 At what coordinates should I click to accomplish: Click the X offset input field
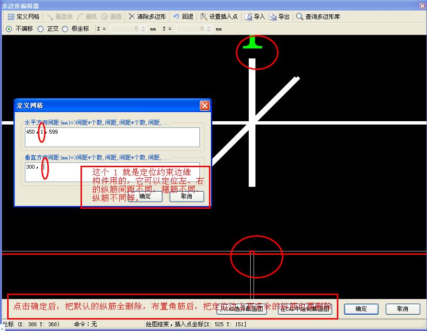pos(125,29)
